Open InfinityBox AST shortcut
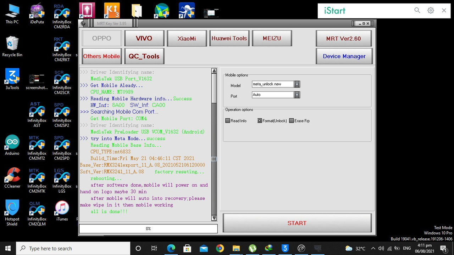Viewport: 454px width, 255px height. point(37,115)
